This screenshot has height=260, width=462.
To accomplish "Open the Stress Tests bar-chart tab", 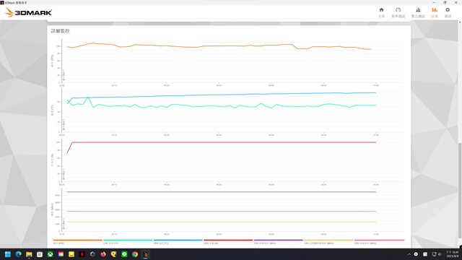I will [x=418, y=12].
